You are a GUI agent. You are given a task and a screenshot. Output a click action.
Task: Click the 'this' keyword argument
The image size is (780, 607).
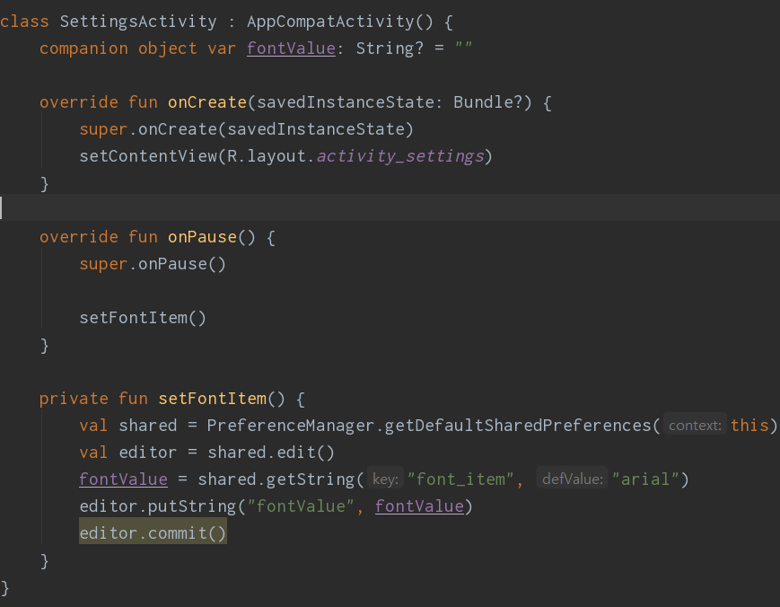[749, 426]
